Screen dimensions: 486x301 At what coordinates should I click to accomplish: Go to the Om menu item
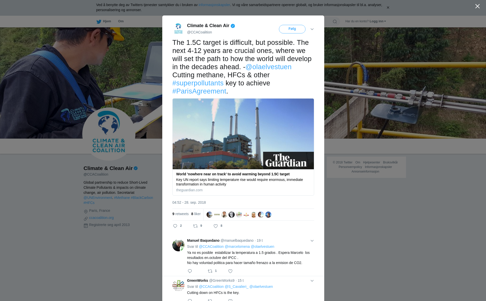tap(121, 21)
